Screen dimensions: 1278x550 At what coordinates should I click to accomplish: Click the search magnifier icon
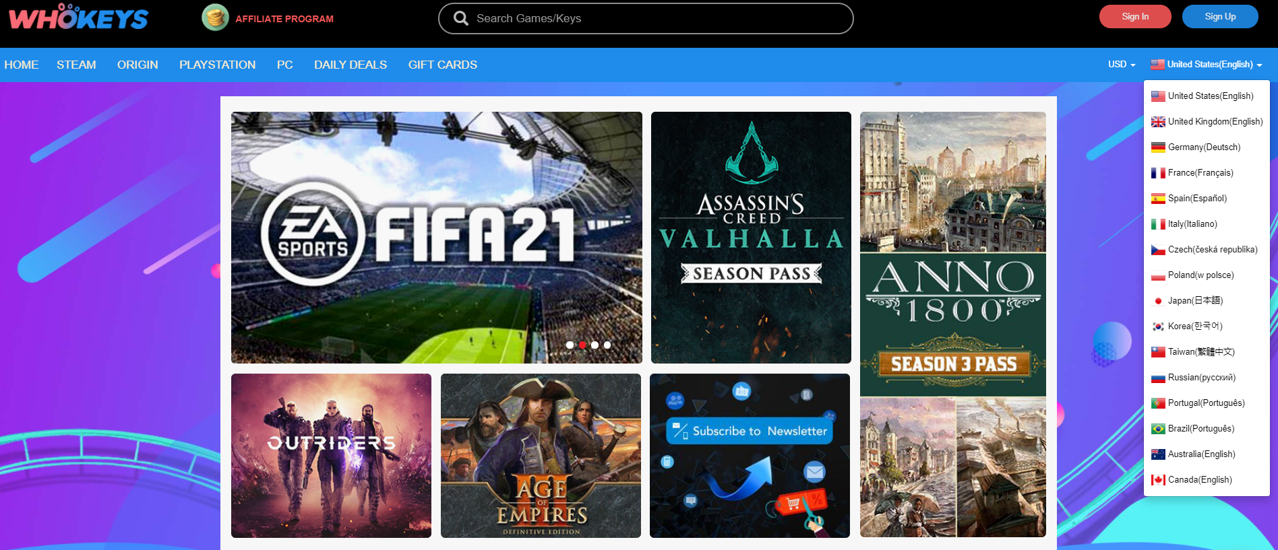coord(461,18)
